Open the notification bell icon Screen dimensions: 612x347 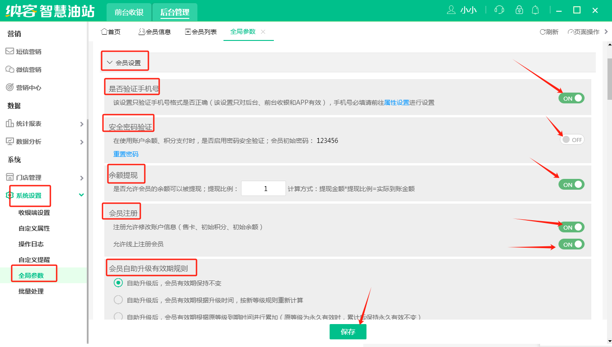[535, 10]
